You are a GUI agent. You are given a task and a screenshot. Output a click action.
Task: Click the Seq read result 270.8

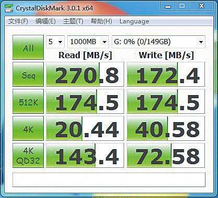tap(85, 74)
